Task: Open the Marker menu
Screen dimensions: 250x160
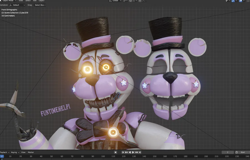Action: (x=31, y=152)
